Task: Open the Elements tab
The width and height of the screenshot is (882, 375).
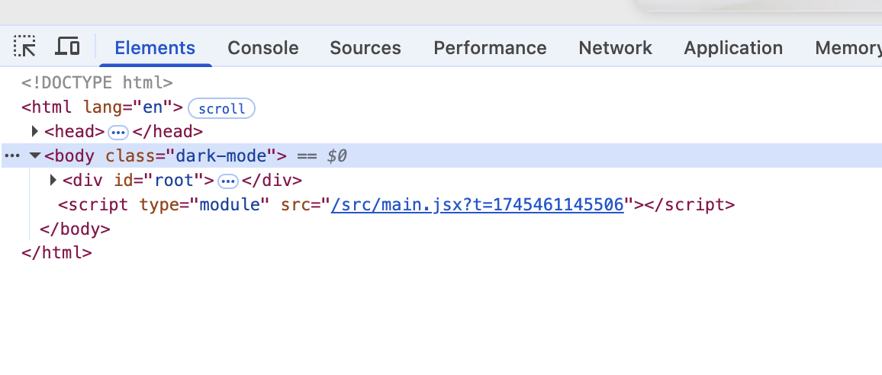Action: tap(155, 48)
